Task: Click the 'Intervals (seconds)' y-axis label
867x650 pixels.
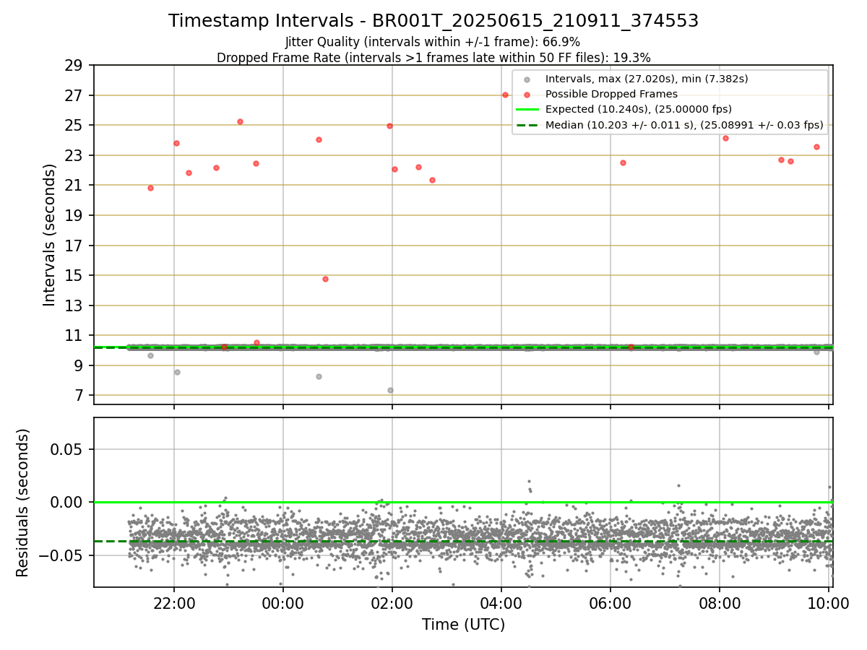Action: click(49, 235)
